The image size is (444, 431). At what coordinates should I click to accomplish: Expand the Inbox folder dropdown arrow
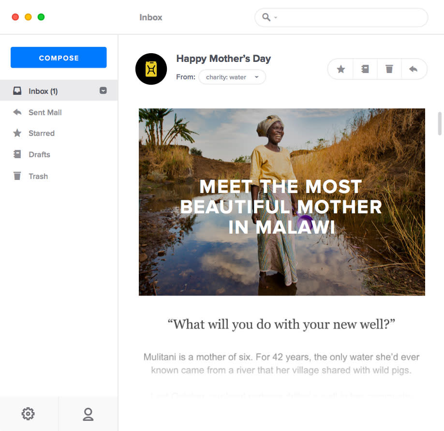pyautogui.click(x=103, y=90)
